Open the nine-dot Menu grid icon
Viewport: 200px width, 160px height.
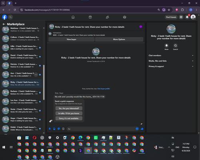tap(181, 17)
